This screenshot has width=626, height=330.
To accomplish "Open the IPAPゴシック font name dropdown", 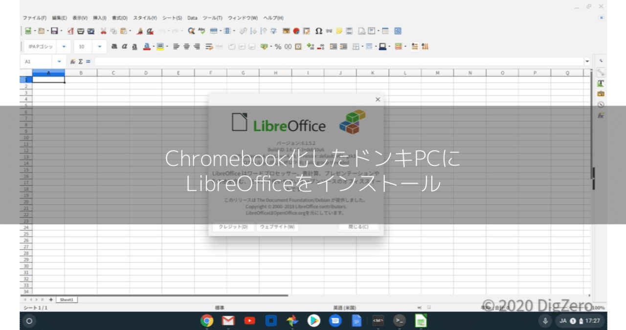I will [63, 46].
